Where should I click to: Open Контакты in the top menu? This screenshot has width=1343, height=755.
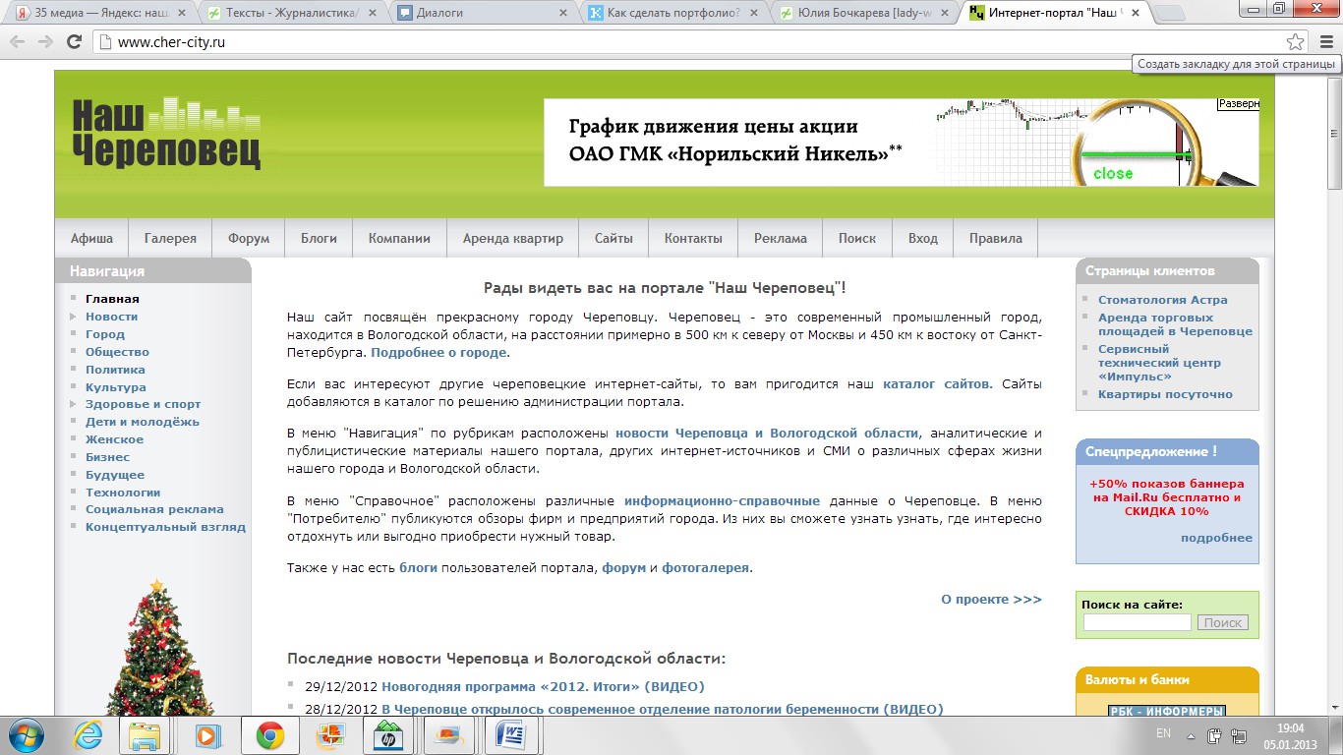coord(693,238)
